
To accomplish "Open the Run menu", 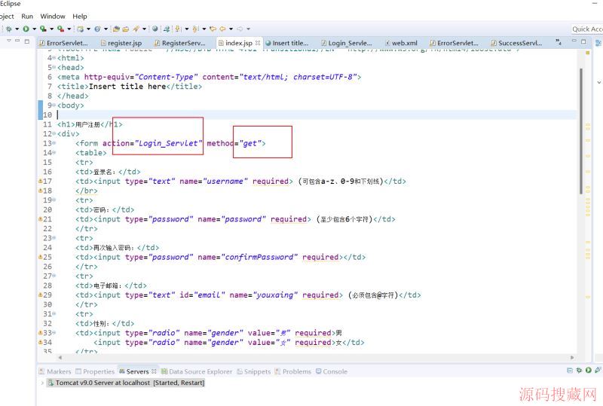I will pos(27,16).
